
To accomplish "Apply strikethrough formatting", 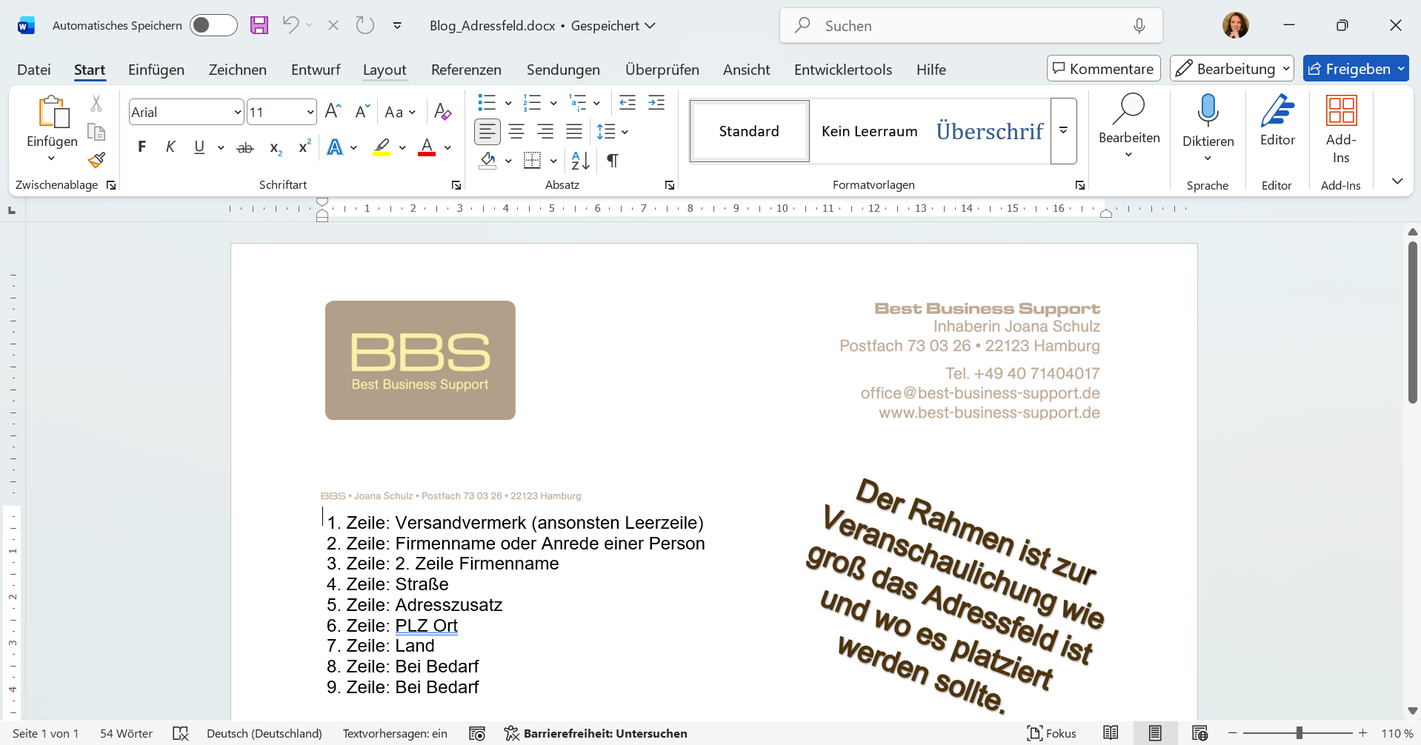I will pyautogui.click(x=245, y=147).
